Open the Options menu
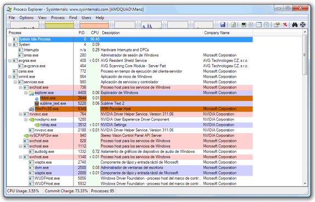 (26, 18)
